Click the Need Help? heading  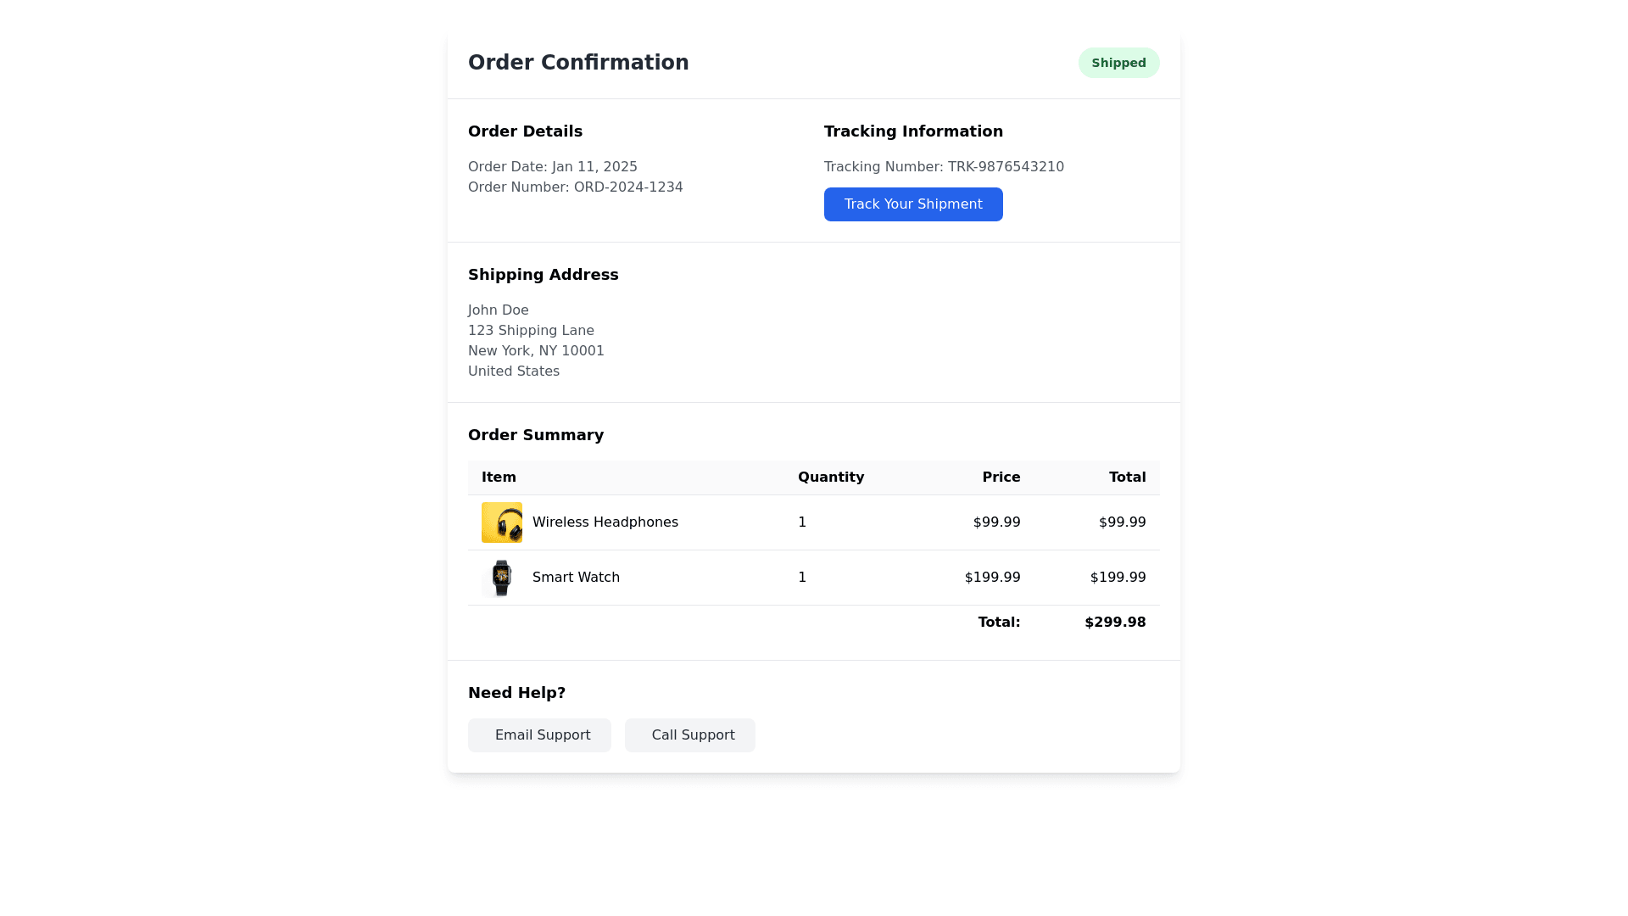[516, 693]
